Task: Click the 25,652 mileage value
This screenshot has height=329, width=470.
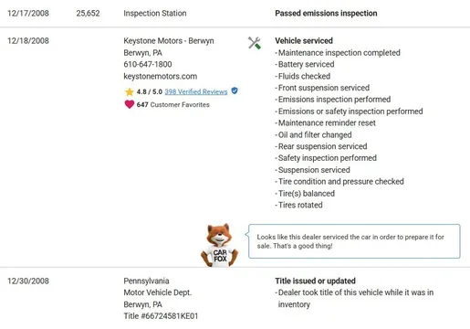Action: [88, 13]
